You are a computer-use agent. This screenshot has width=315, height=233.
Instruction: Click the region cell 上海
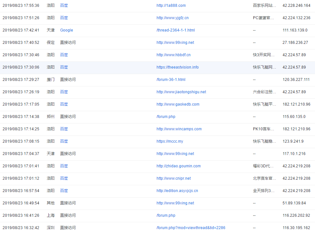tap(51, 215)
